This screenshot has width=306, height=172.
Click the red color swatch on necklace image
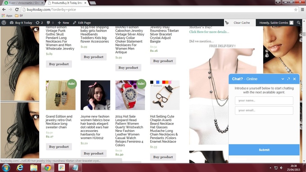pos(164,82)
